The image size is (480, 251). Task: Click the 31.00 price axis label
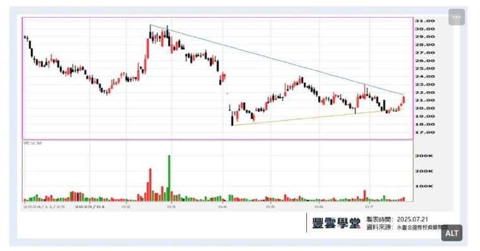coord(424,21)
